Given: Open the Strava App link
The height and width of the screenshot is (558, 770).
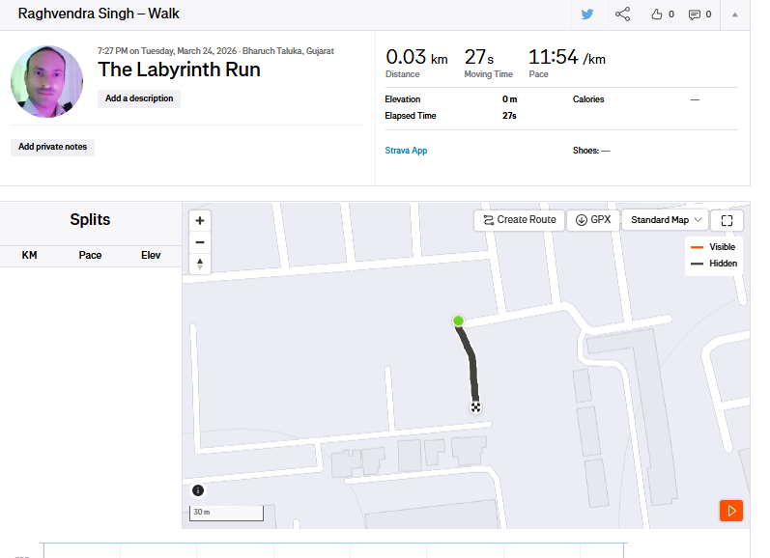Looking at the screenshot, I should 406,151.
